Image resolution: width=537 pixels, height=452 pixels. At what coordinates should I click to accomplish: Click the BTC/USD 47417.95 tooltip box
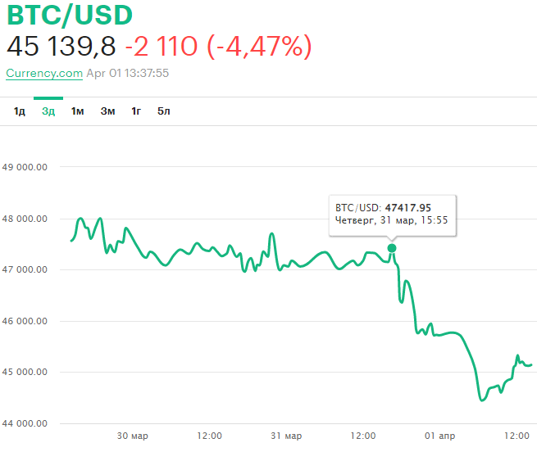point(393,215)
